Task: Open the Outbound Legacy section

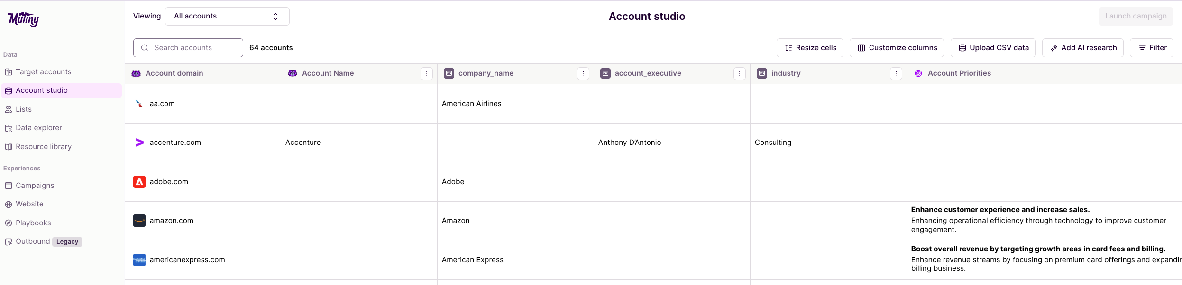Action: point(62,241)
